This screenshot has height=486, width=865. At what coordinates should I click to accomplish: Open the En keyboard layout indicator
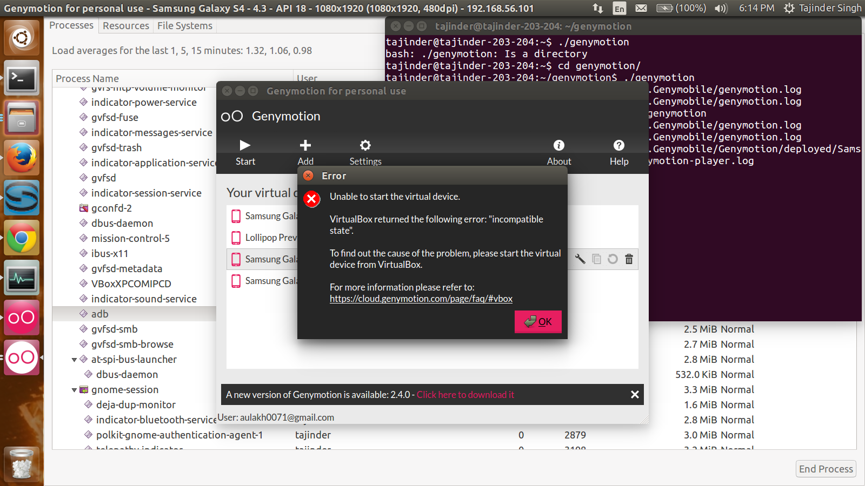(x=620, y=8)
